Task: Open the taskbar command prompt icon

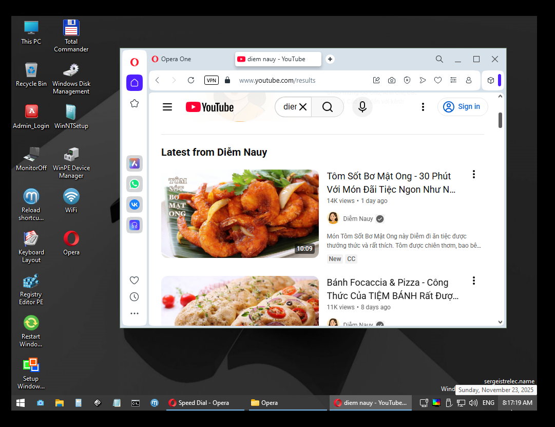Action: (135, 403)
